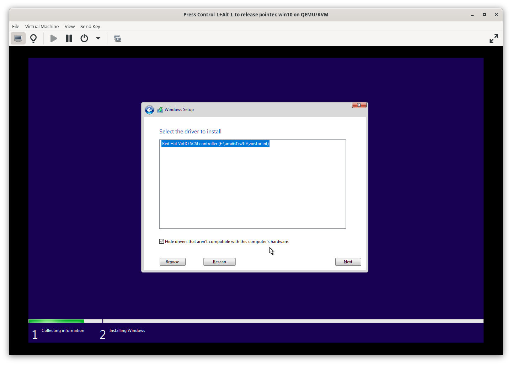
Task: Close the win10 QEMU/KVM window
Action: click(496, 15)
